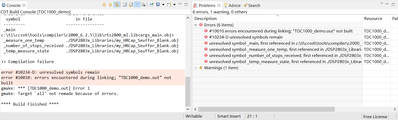Sort problems by the Description column header
The height and width of the screenshot is (120, 398).
click(277, 19)
